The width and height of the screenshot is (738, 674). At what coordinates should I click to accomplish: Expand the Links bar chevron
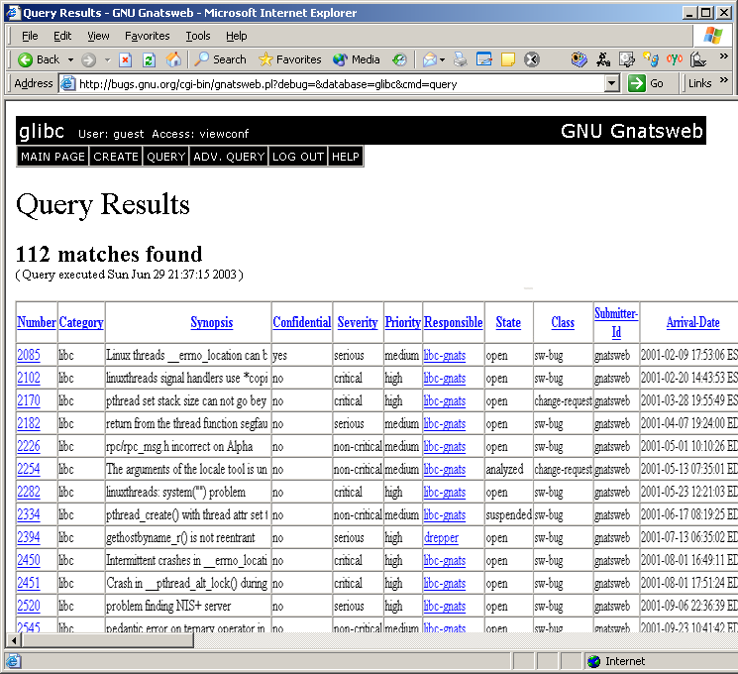(724, 80)
